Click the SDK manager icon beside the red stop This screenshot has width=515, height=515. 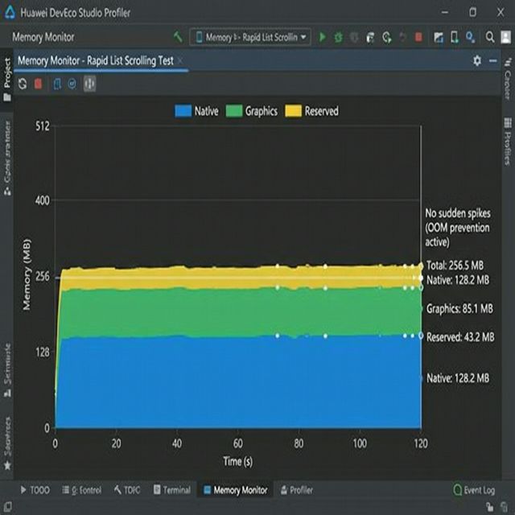pos(438,37)
